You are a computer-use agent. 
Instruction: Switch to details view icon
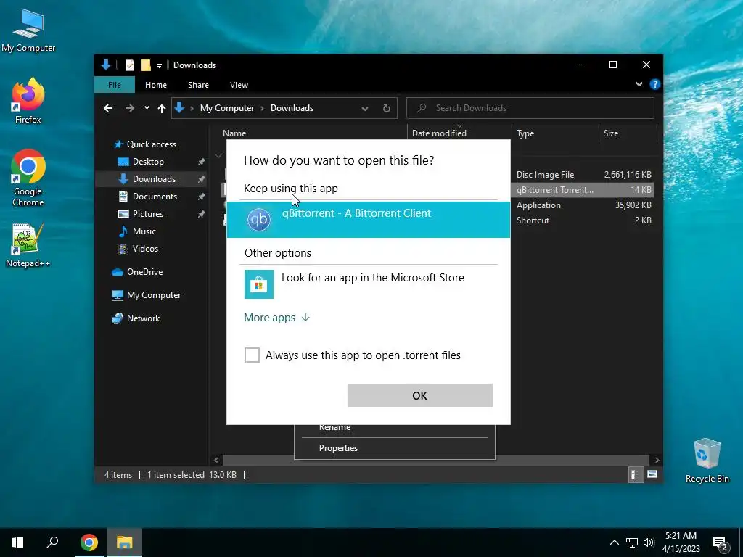pos(636,474)
